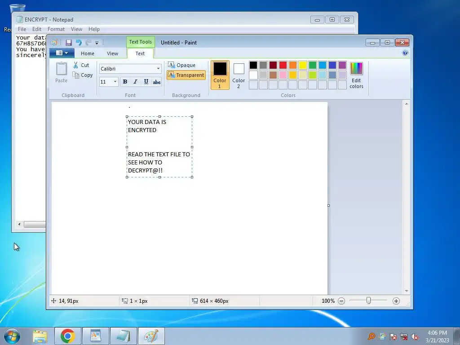
Task: Maximize the Notepad window
Action: click(x=332, y=20)
